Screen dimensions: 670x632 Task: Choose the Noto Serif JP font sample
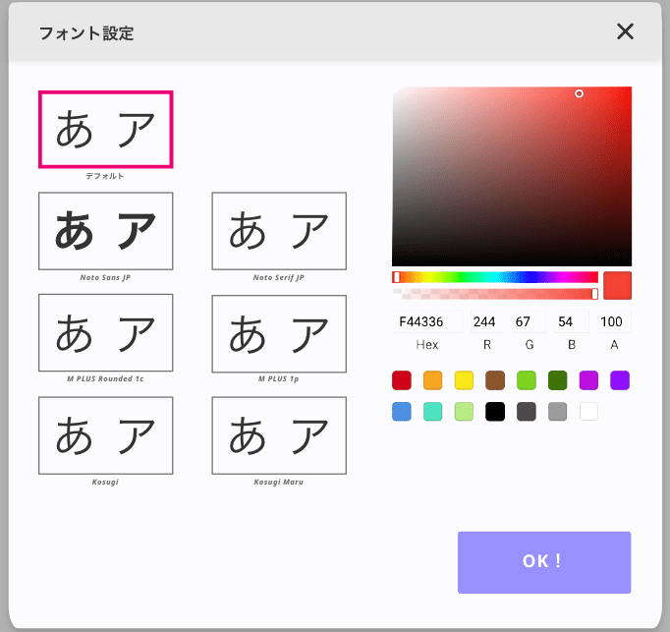pos(279,231)
